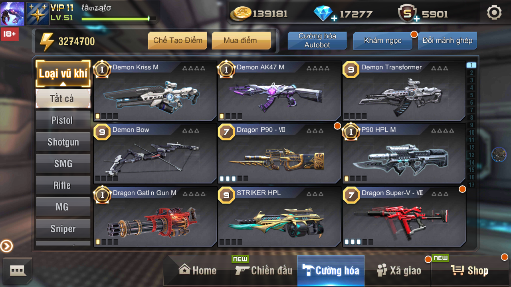
Task: Expand the side panel arrow button
Action: pos(6,246)
